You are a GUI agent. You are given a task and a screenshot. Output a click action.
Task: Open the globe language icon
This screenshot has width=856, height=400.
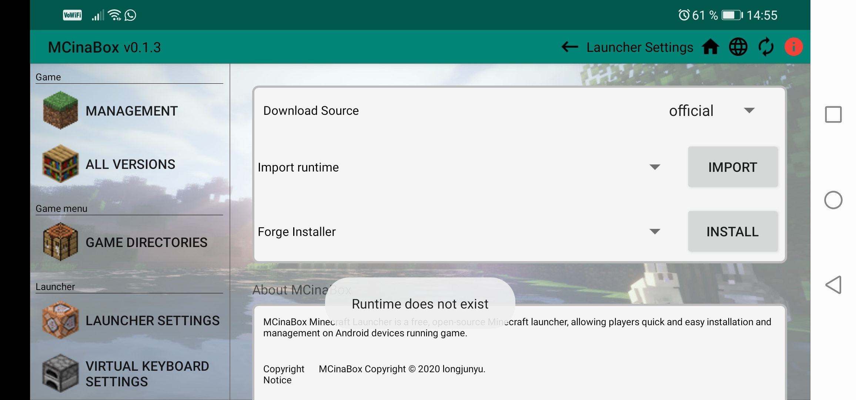(738, 47)
